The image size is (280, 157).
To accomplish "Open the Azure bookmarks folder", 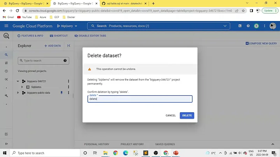I will coord(41,17).
